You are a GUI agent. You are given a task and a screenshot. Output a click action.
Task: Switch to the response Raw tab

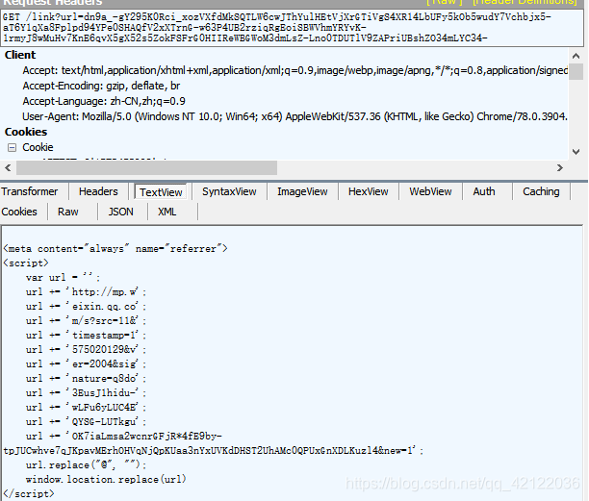click(68, 212)
